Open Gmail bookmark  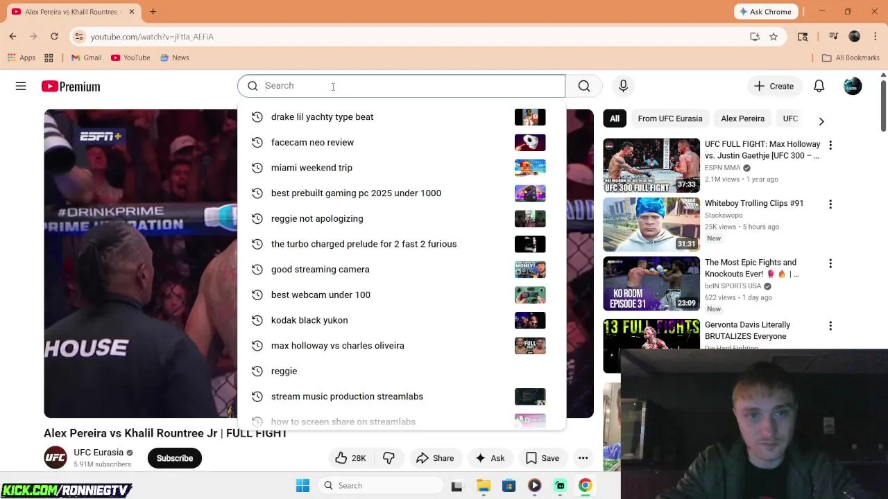86,58
